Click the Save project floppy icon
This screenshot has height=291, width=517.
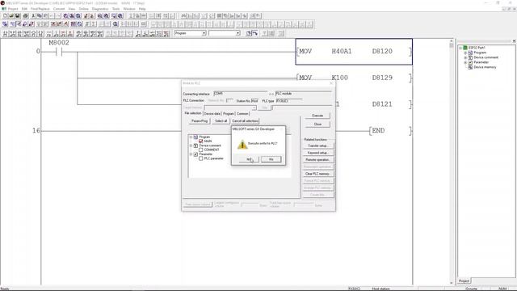click(x=18, y=16)
